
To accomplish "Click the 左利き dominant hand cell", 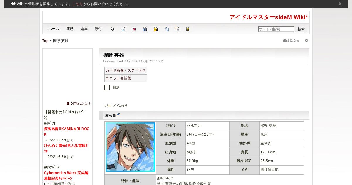I will (282, 143).
